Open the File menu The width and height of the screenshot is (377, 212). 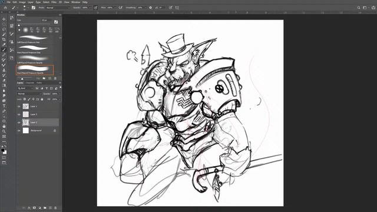click(x=9, y=2)
